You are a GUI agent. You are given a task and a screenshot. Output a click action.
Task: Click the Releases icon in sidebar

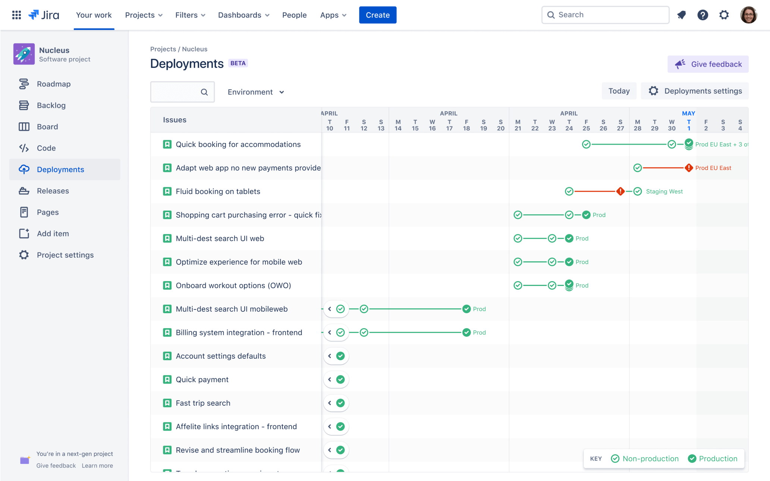(x=23, y=191)
